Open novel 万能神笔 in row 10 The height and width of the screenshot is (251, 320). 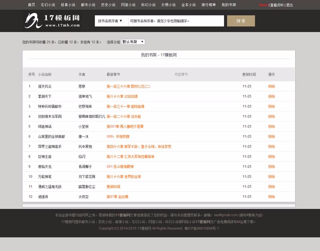coord(45,177)
